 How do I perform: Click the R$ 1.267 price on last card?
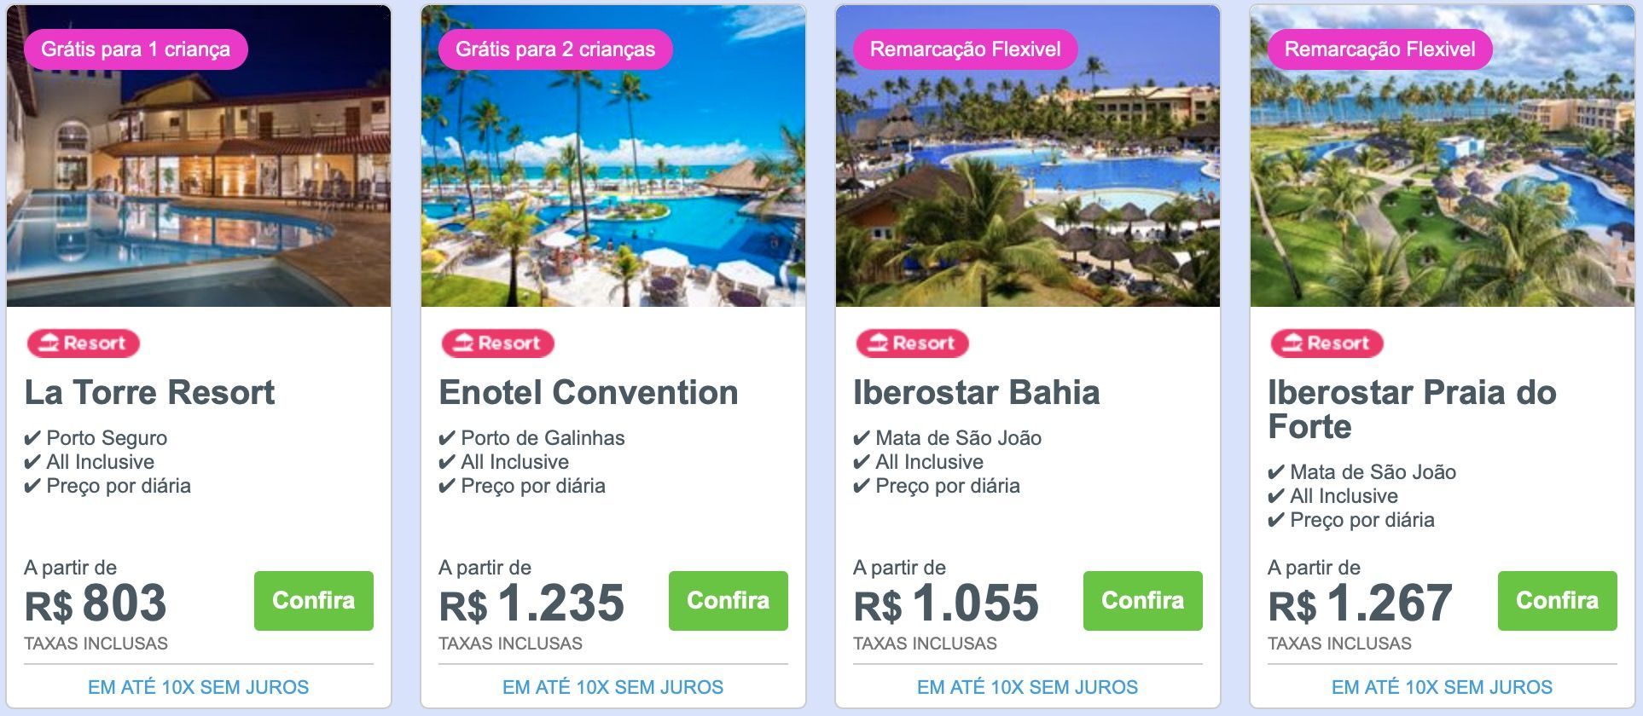1360,603
